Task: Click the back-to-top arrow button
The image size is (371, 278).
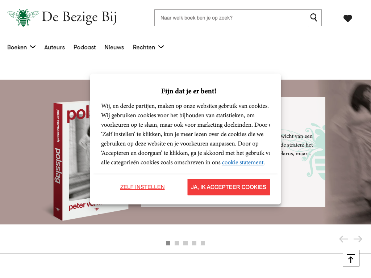Action: point(351,258)
